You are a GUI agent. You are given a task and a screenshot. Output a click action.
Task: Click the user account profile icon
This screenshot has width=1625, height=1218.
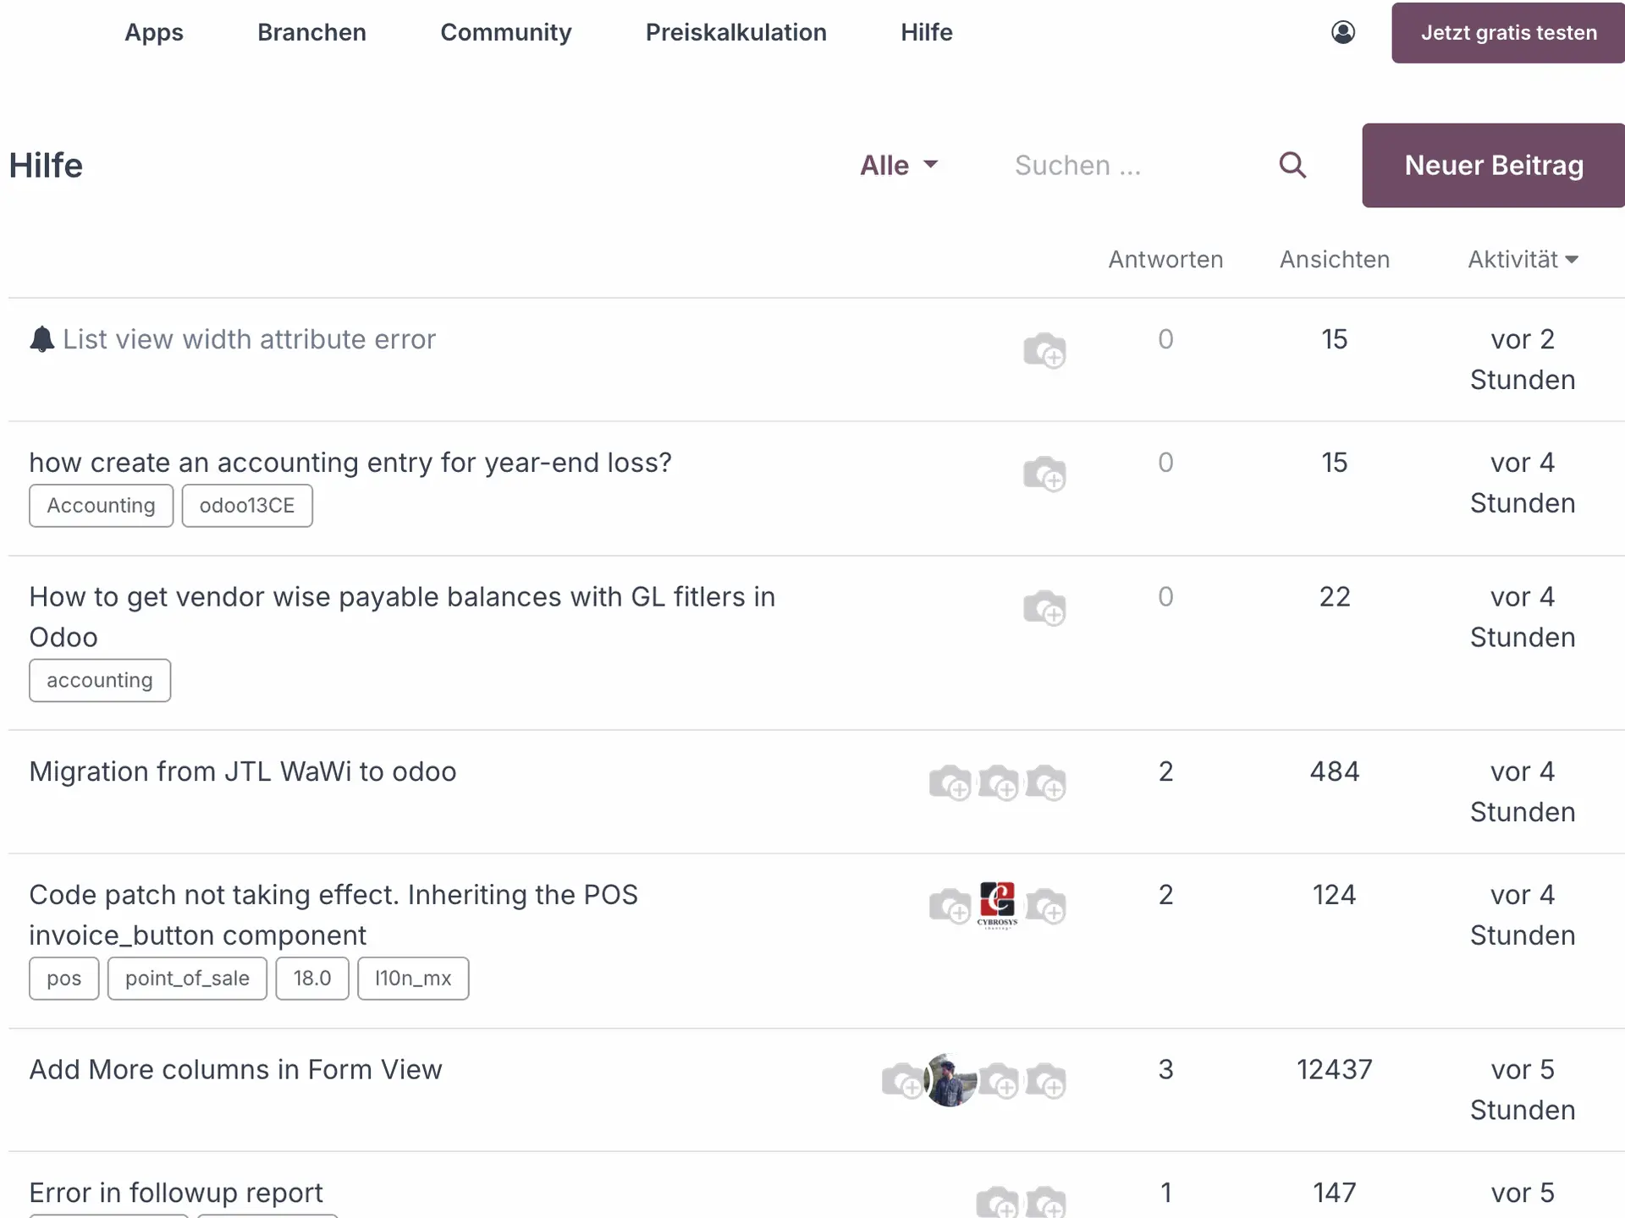pyautogui.click(x=1344, y=32)
